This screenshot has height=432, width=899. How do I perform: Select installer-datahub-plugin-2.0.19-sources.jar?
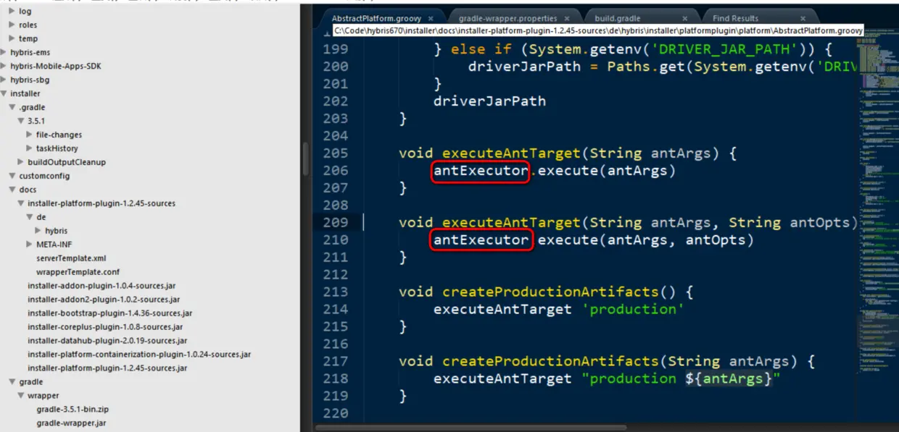[107, 341]
